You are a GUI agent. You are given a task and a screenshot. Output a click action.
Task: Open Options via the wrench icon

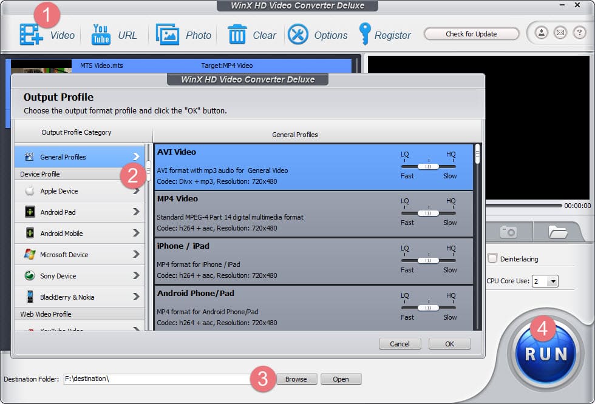coord(298,35)
